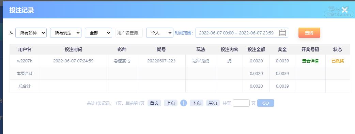Click the orange 查询 search button
Screen dimensions: 355x134
[309, 33]
